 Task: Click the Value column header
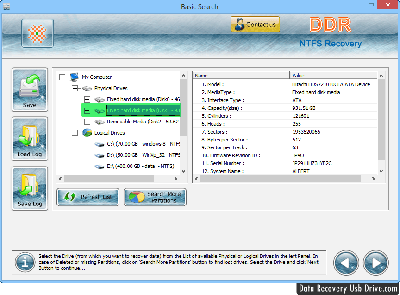[x=333, y=76]
